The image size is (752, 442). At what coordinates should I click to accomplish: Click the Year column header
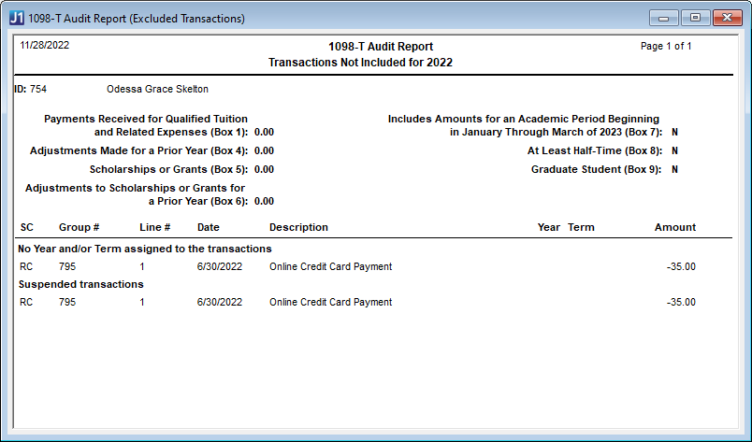click(x=549, y=227)
